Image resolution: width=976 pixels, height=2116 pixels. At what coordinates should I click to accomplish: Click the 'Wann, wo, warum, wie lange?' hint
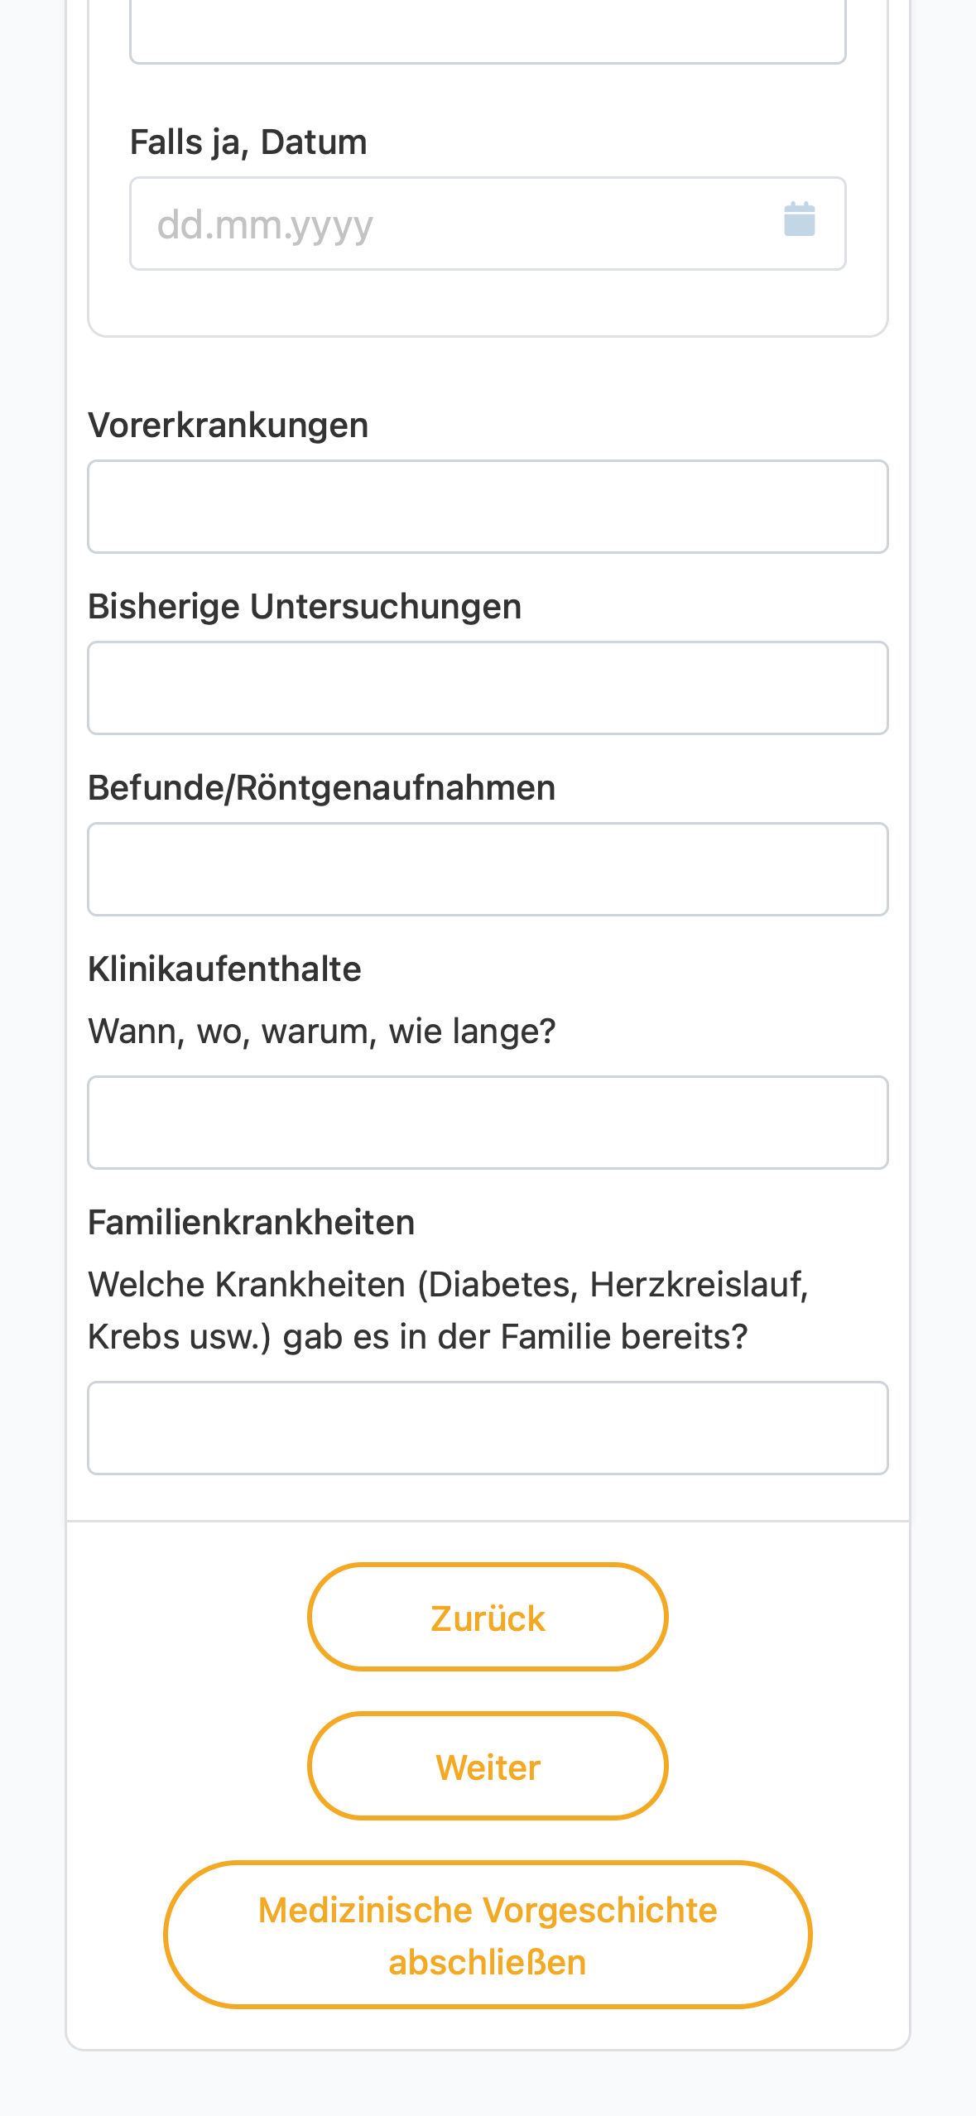321,1032
